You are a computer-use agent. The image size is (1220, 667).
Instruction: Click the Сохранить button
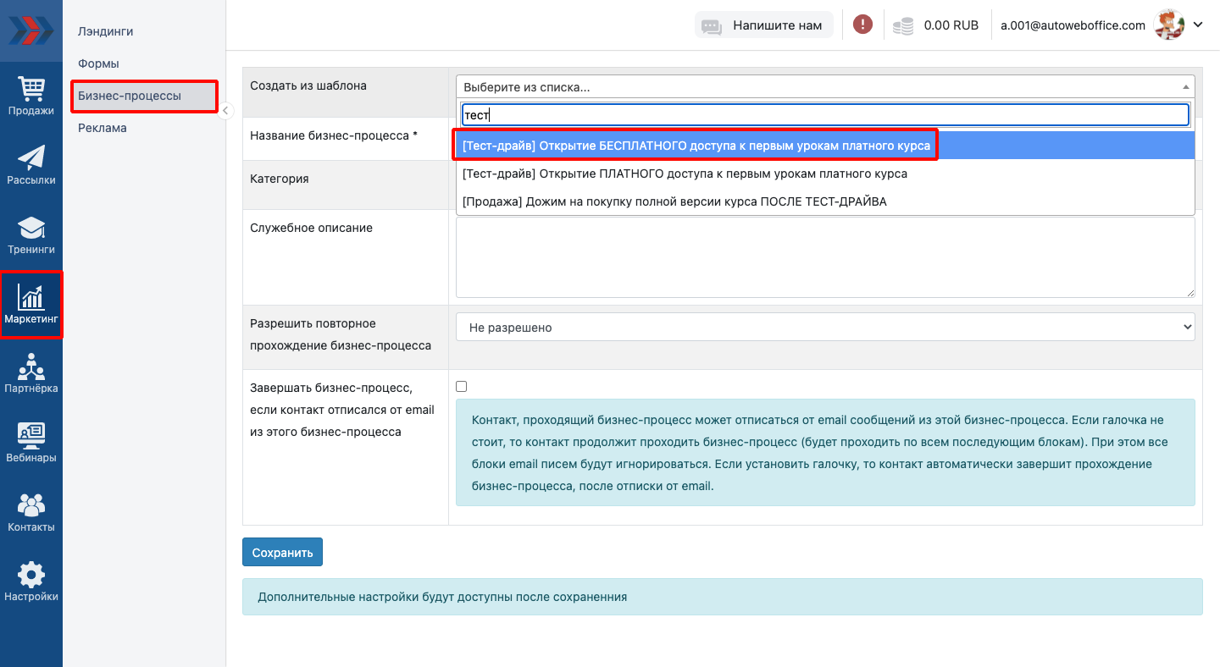point(282,552)
